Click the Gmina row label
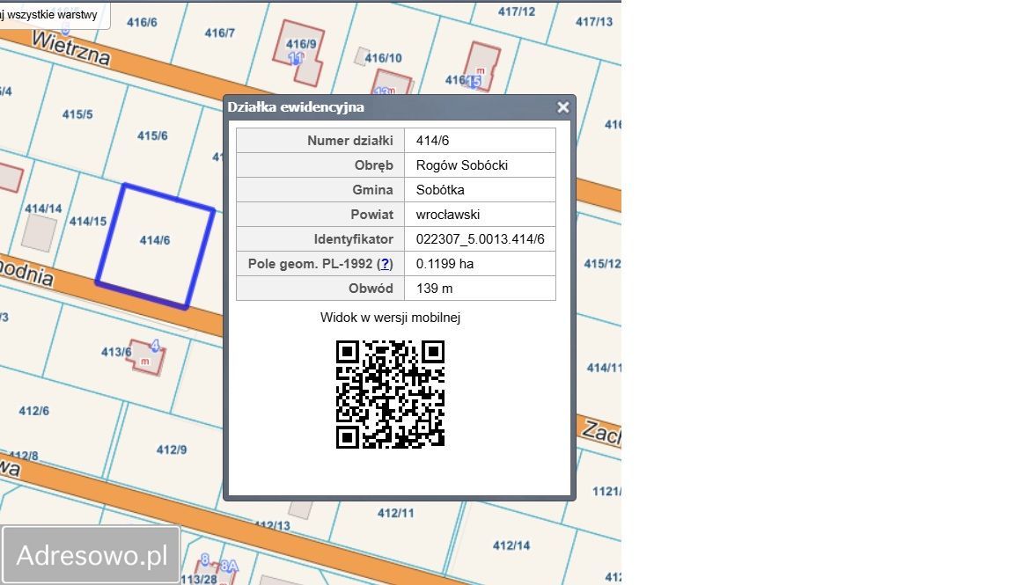The image size is (1014, 585). point(372,189)
